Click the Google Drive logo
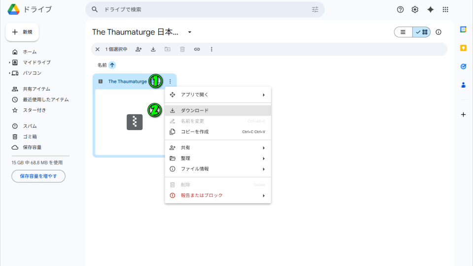This screenshot has height=266, width=473. [14, 9]
